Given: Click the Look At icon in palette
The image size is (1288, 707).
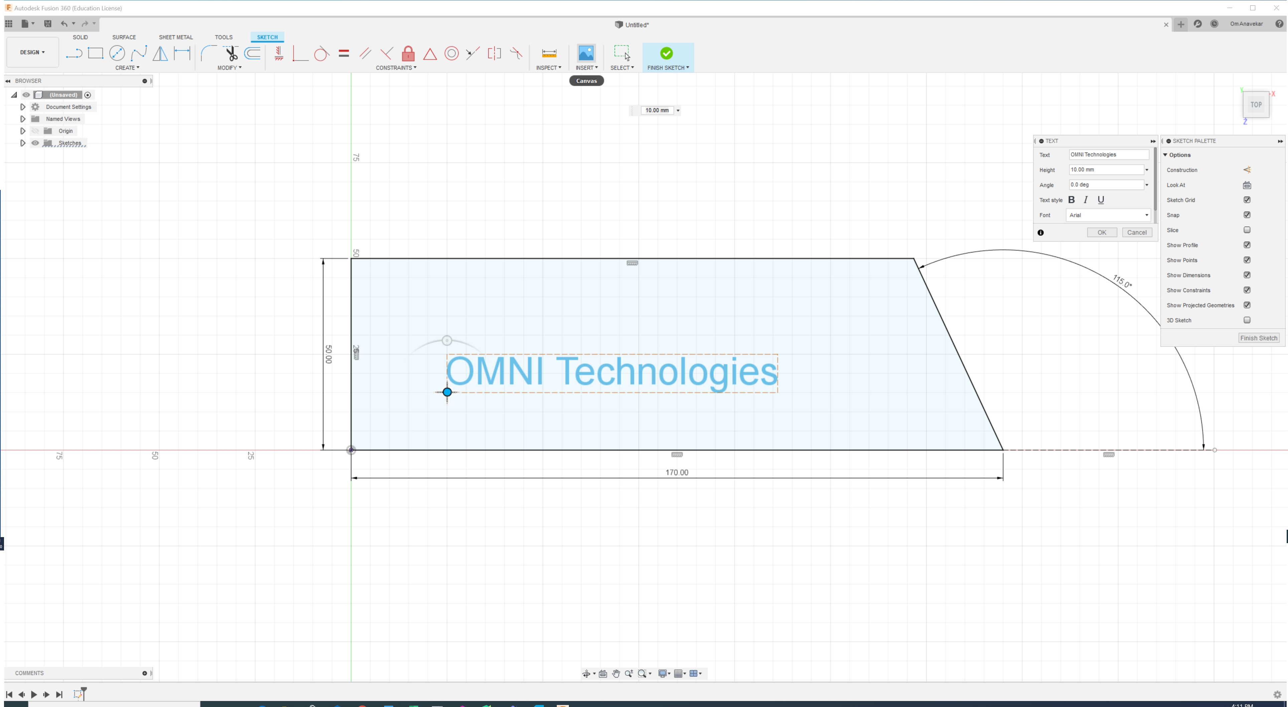Looking at the screenshot, I should coord(1247,185).
